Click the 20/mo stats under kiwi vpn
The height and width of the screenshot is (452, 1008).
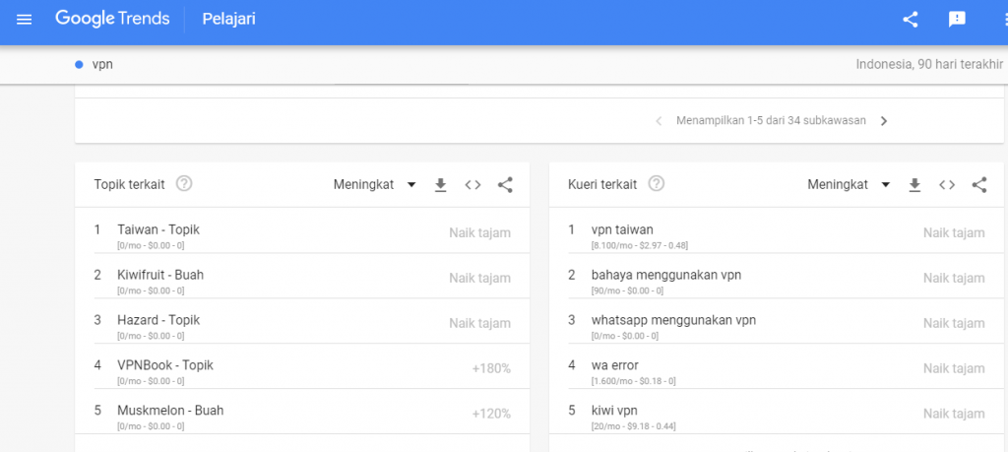[x=633, y=426]
